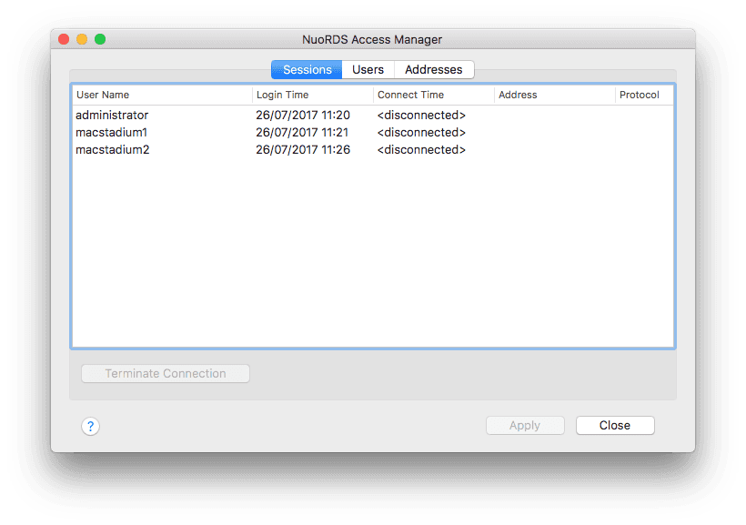Switch to the Users tab

(x=368, y=69)
